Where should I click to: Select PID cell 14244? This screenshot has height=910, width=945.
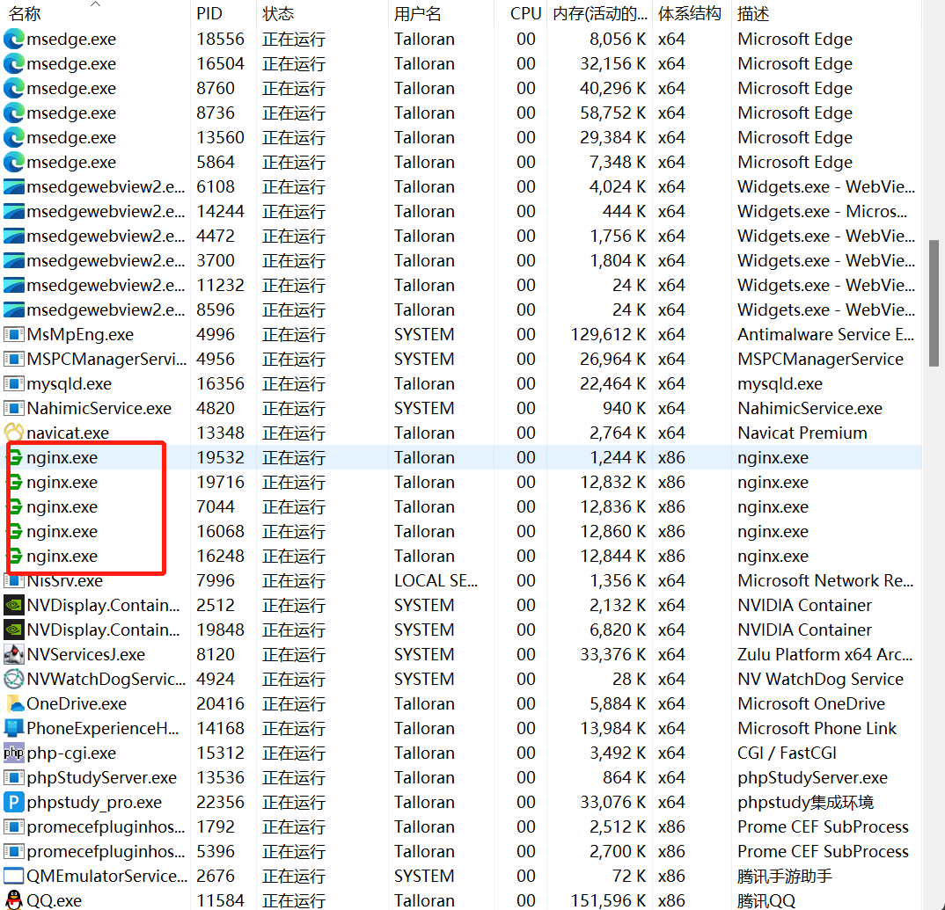coord(220,211)
